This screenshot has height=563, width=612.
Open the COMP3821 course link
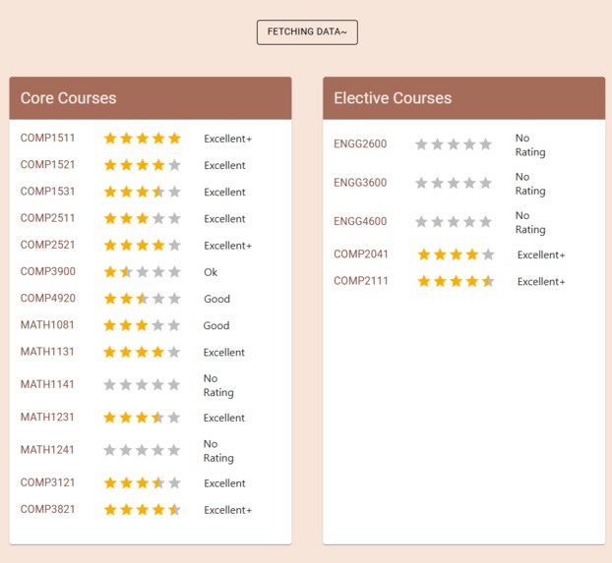(47, 509)
